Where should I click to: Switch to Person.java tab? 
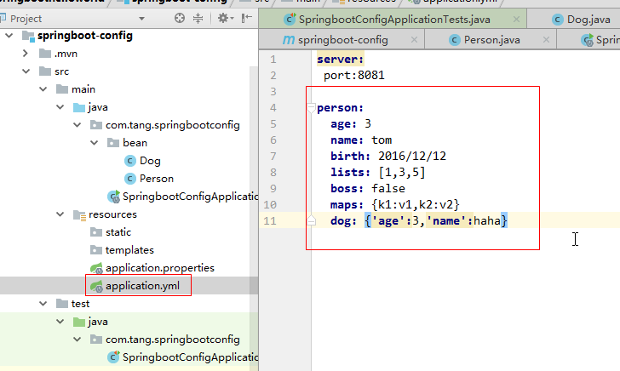tap(492, 40)
